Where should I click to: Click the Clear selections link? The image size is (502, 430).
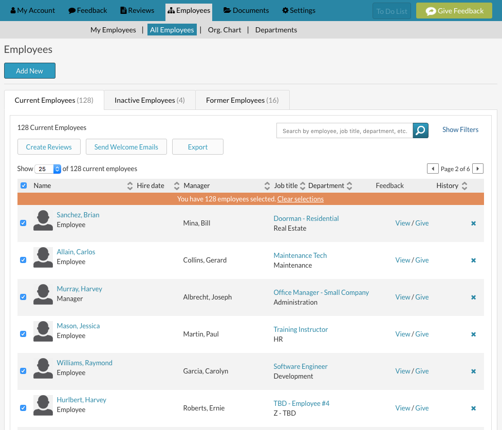tap(300, 199)
